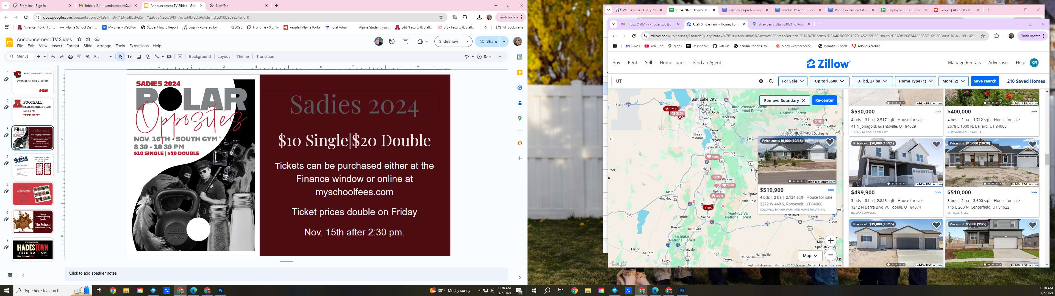Toggle save heart on $499,900 Tooele listing

pyautogui.click(x=936, y=144)
